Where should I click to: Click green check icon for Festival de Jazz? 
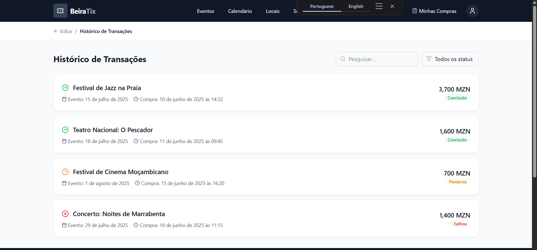(x=65, y=88)
